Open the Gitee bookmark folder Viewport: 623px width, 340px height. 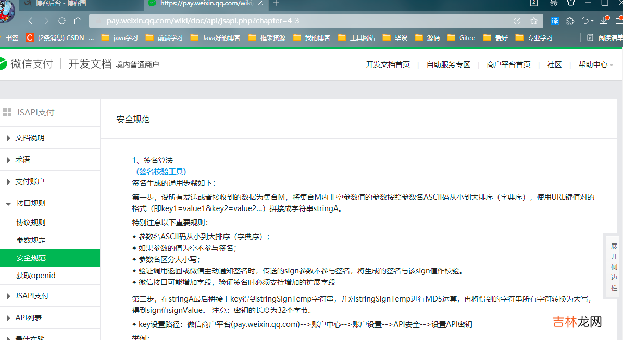pos(467,37)
